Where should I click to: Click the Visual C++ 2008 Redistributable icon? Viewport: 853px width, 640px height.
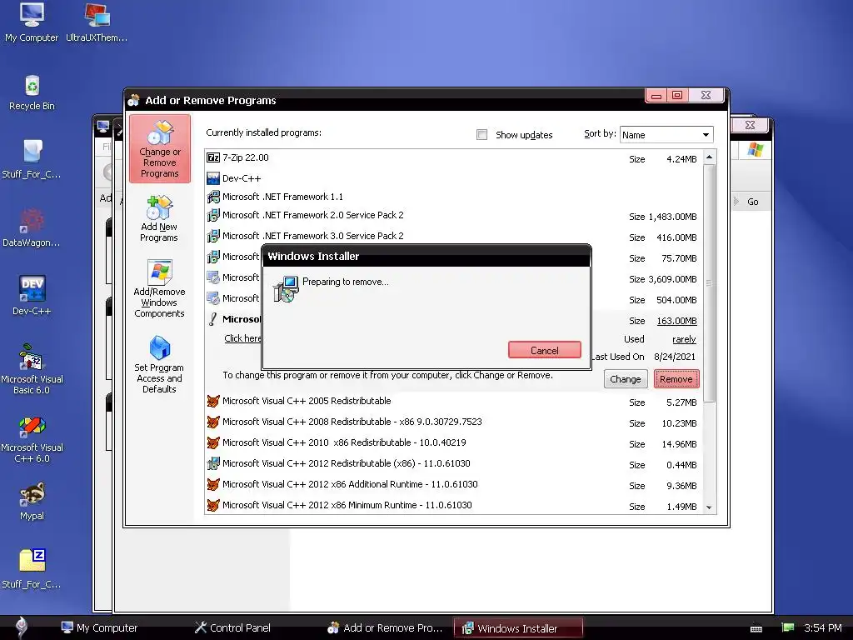(x=213, y=422)
